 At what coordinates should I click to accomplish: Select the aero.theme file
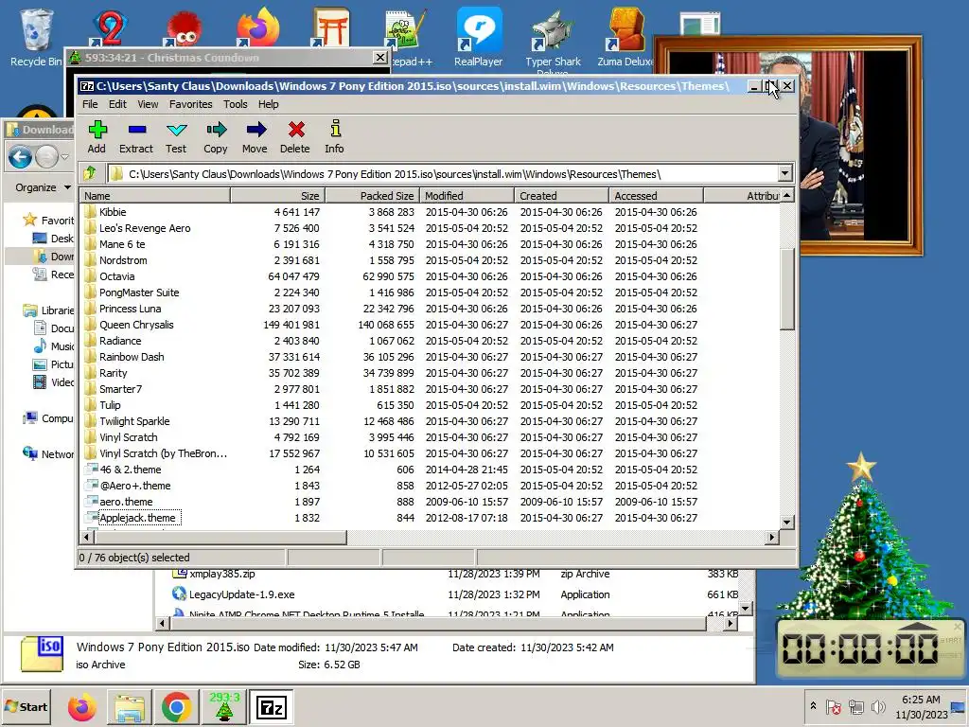(x=126, y=502)
